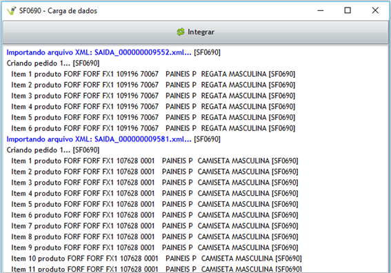Click Item 3 REGATA MASCULINA log entry
The height and width of the screenshot is (273, 391).
tap(153, 96)
